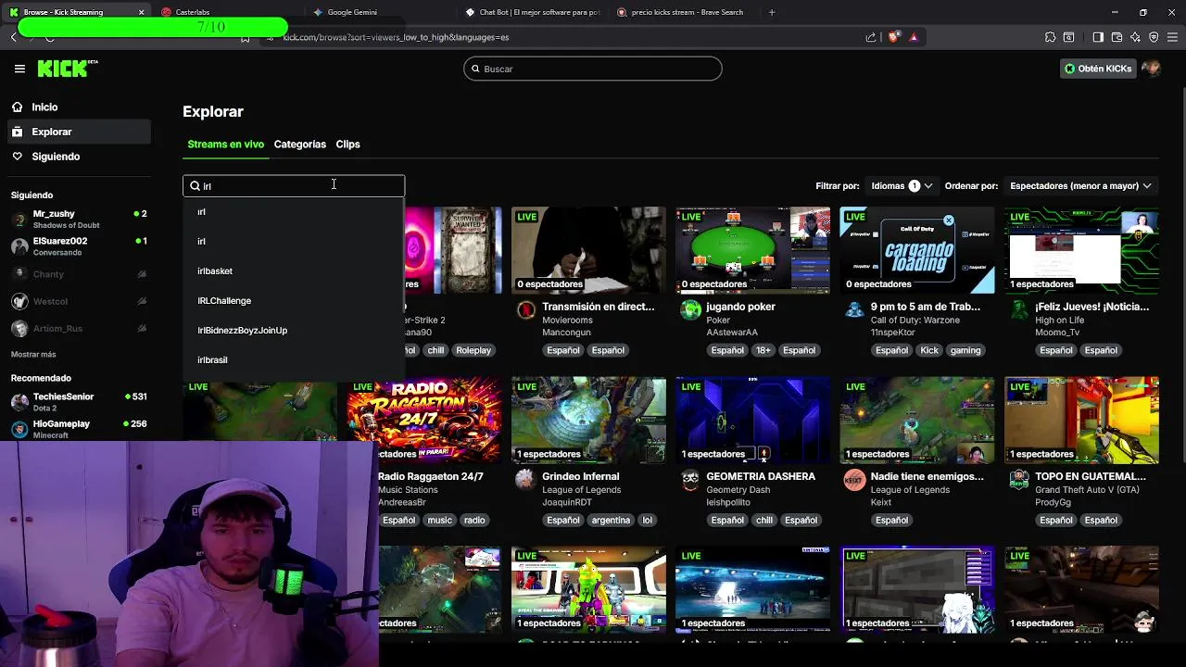Click the Kick tag under Warzone stream
The height and width of the screenshot is (667, 1186).
(929, 351)
